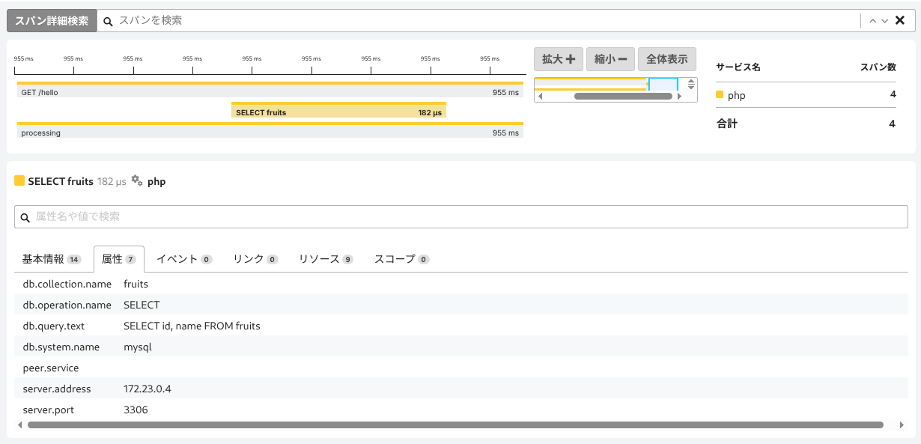921x444 pixels.
Task: Select the processing span bar
Action: [x=270, y=130]
